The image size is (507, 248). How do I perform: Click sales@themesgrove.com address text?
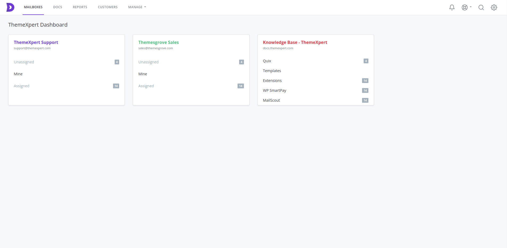click(x=156, y=48)
